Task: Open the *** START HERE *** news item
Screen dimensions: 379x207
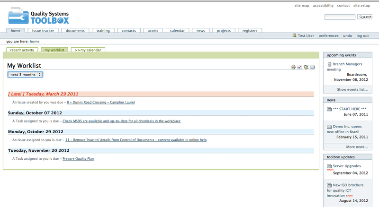Action: point(350,109)
